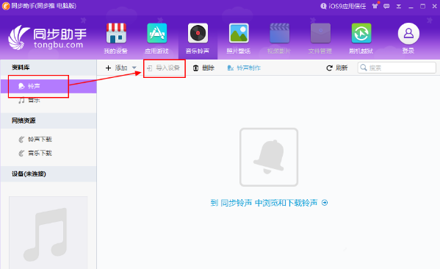This screenshot has width=440, height=269.
Task: Open the 铃声制作 ringtone maker
Action: 244,68
